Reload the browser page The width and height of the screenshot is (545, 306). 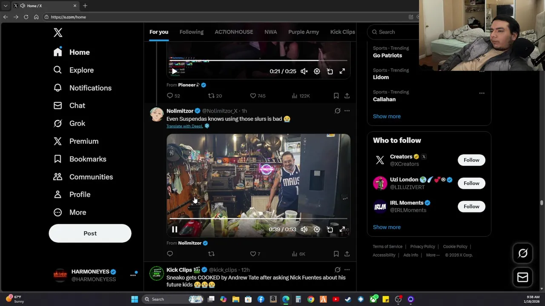click(26, 17)
